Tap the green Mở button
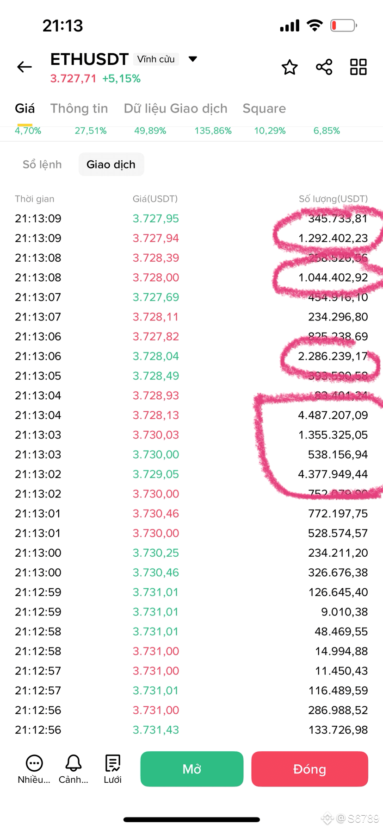 (x=192, y=769)
